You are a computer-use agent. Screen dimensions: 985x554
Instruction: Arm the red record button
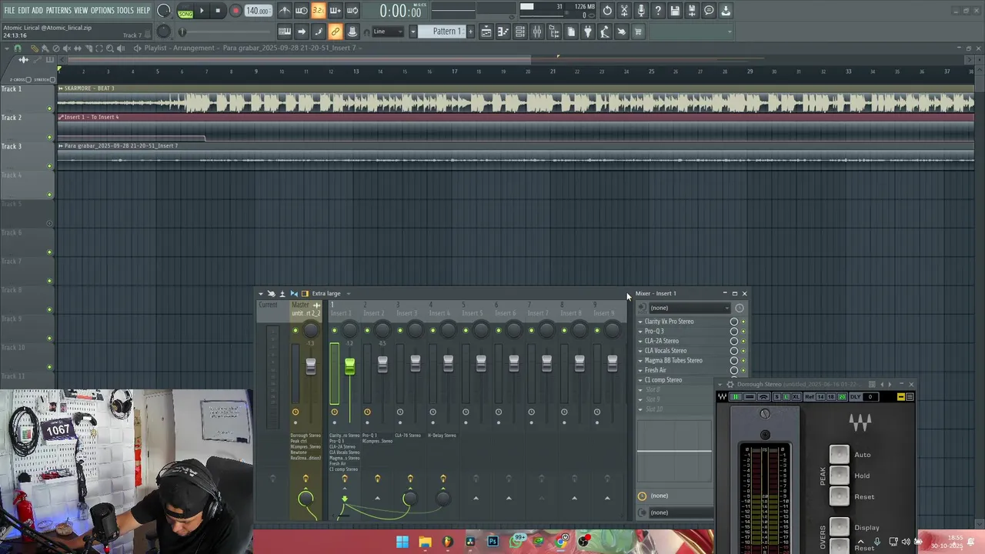(235, 11)
